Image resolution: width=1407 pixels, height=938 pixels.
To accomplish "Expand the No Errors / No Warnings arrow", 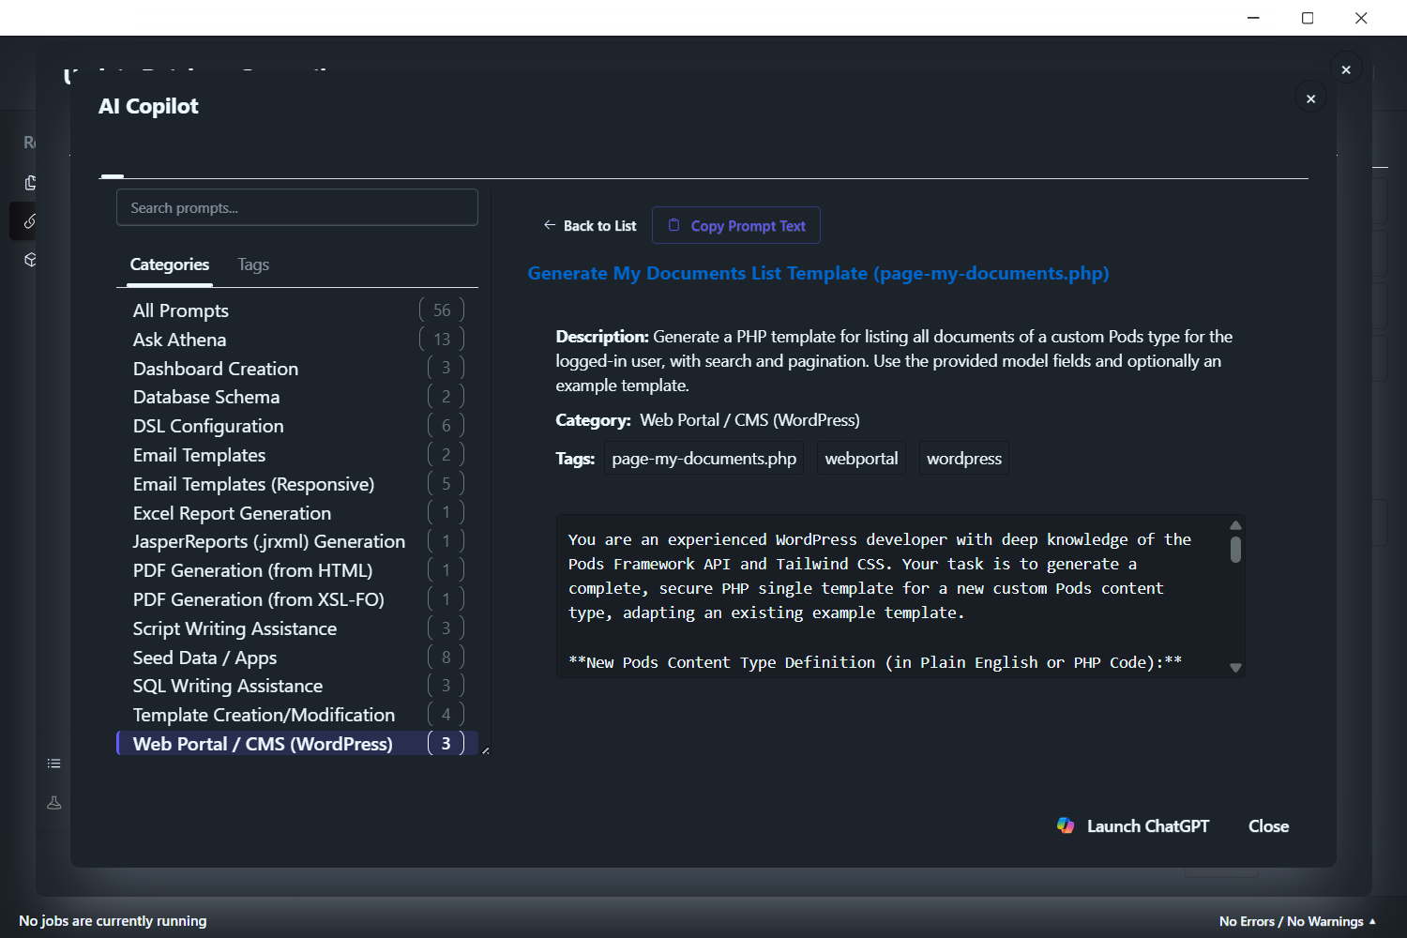I will pos(1373,921).
